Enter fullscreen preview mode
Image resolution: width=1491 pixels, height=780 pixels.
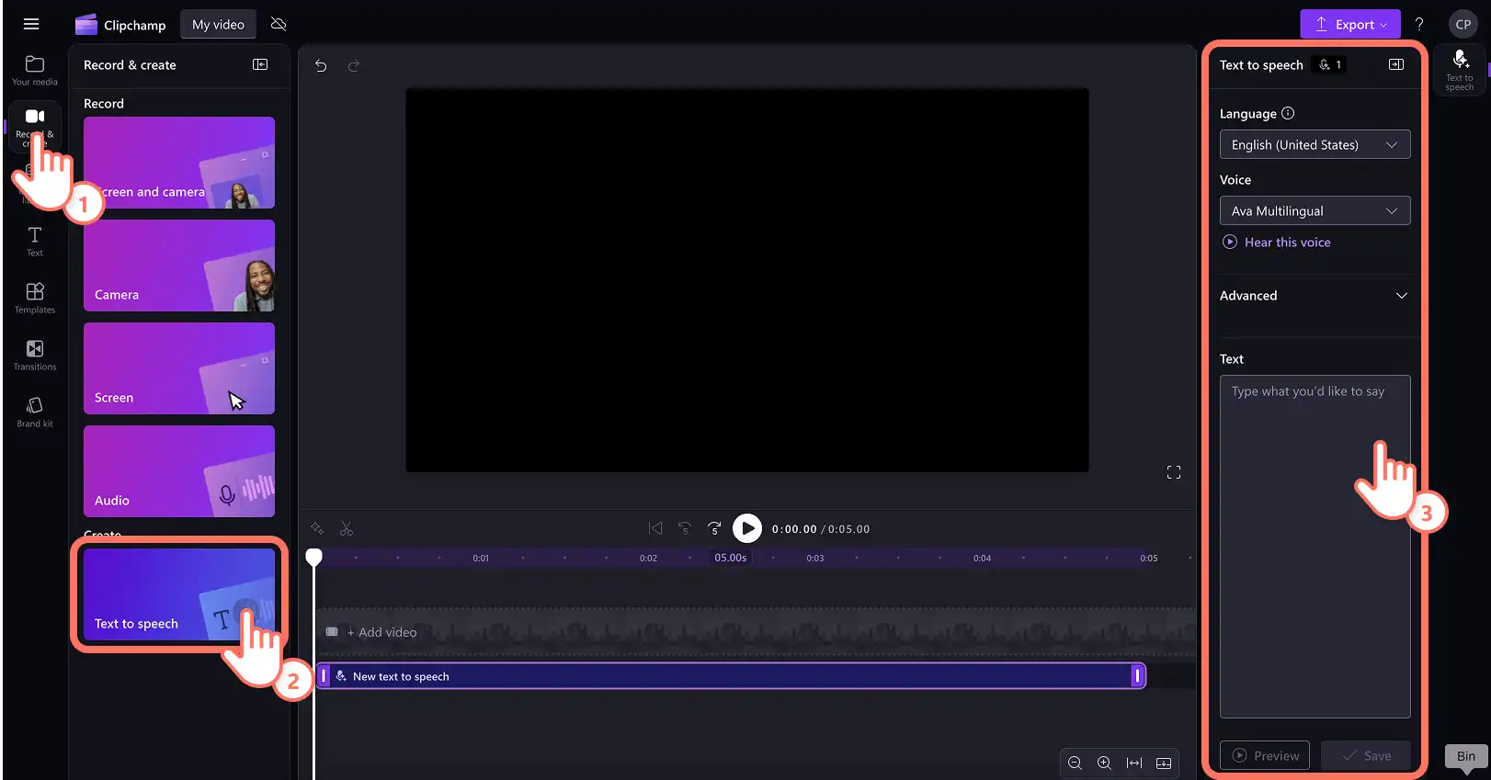pyautogui.click(x=1174, y=472)
